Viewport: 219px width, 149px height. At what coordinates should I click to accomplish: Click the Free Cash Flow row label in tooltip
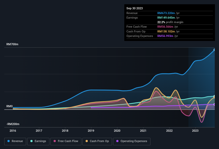137,27
